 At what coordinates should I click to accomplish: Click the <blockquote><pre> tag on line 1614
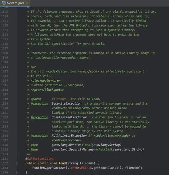(x=46, y=80)
